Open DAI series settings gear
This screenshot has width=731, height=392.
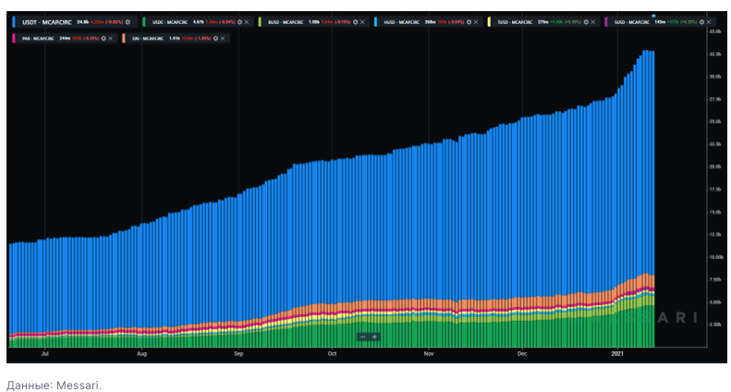point(215,38)
